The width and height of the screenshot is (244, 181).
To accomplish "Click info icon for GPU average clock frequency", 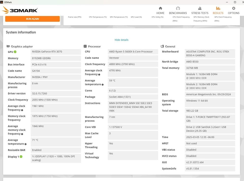I will click(22, 110).
